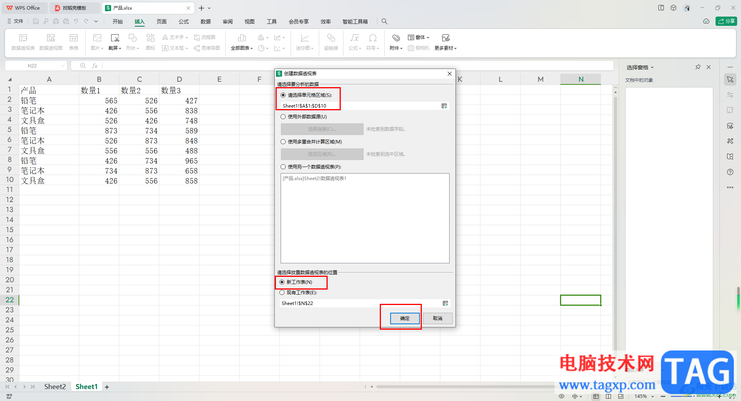Click the 确定 button in the dialog
The height and width of the screenshot is (401, 741).
(405, 318)
